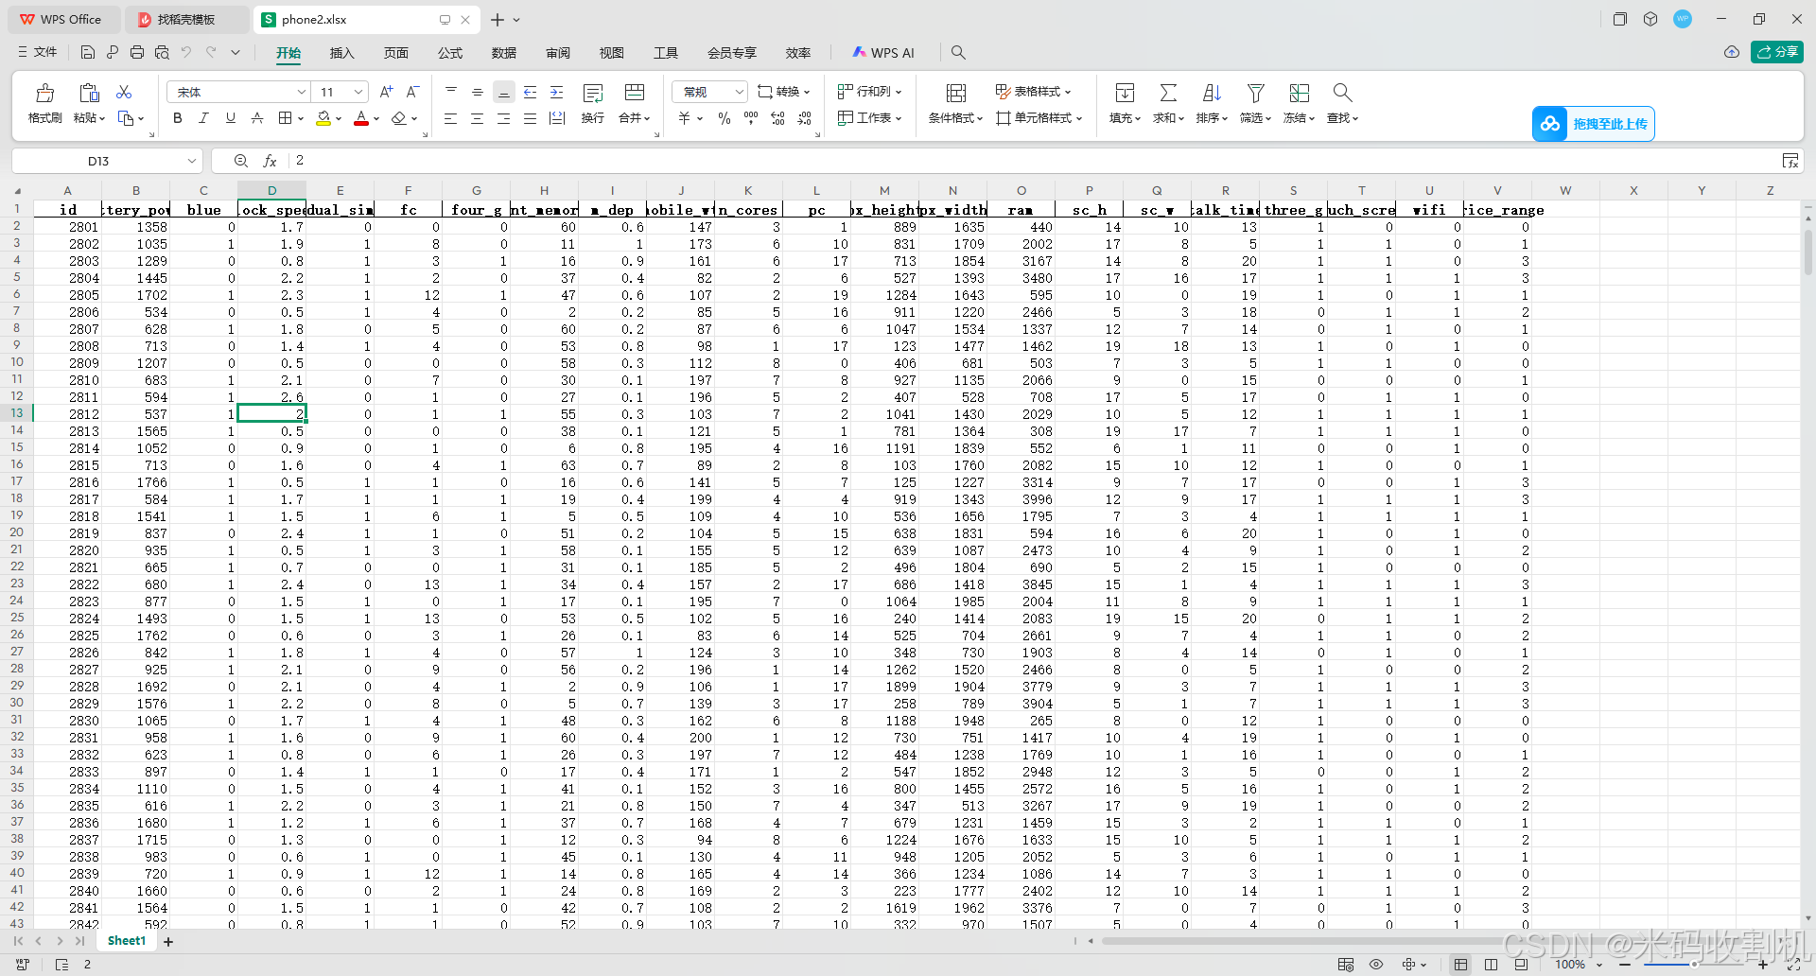Expand the borders dropdown arrow
The height and width of the screenshot is (976, 1816).
coord(301,119)
